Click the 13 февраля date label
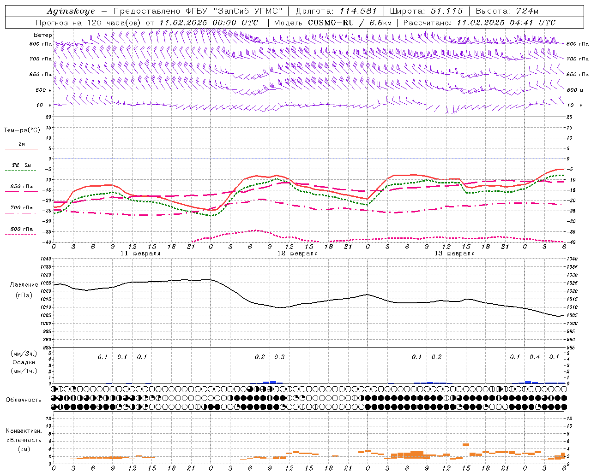The image size is (591, 472). click(454, 254)
